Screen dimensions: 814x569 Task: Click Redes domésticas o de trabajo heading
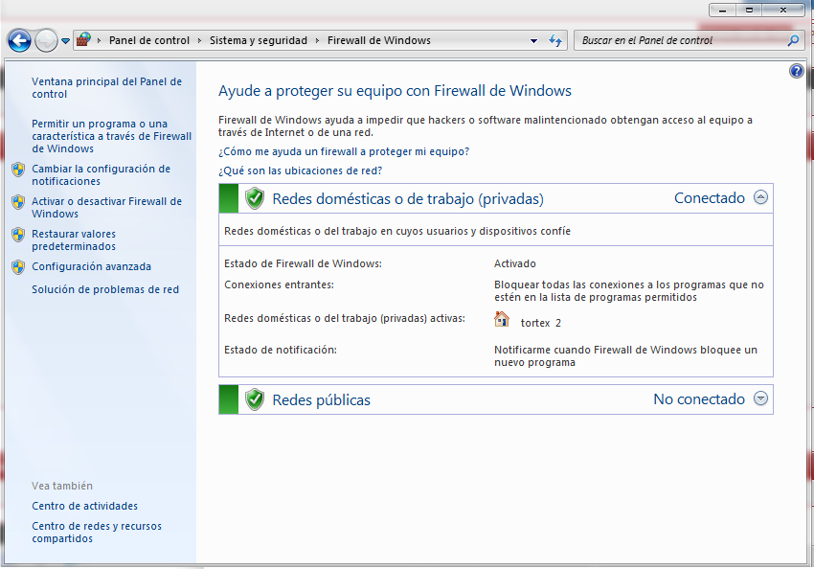click(408, 199)
